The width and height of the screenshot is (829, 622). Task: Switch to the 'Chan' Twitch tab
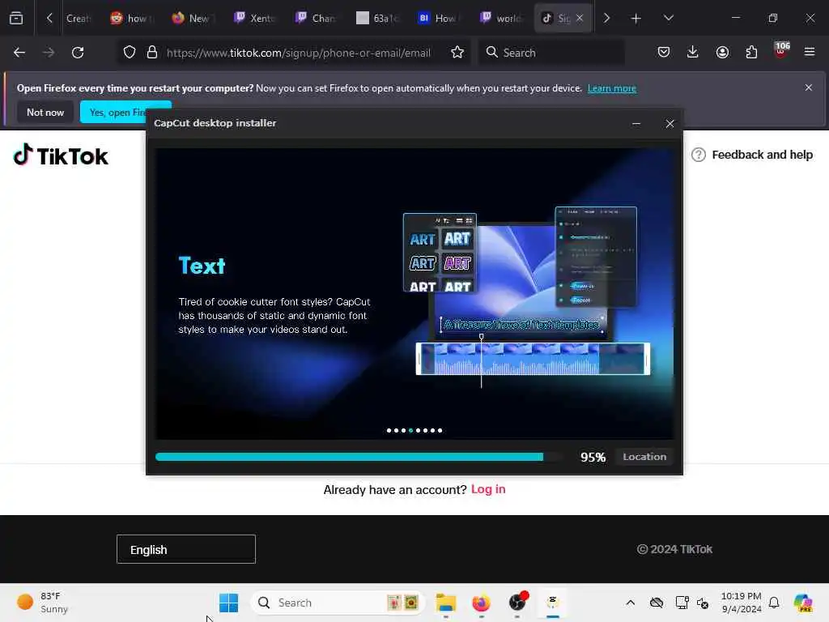(317, 18)
